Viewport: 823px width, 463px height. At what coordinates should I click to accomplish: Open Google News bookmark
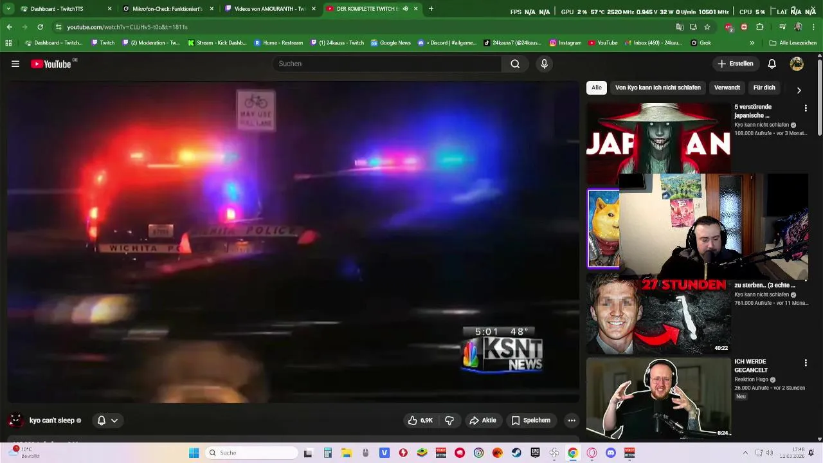point(390,43)
